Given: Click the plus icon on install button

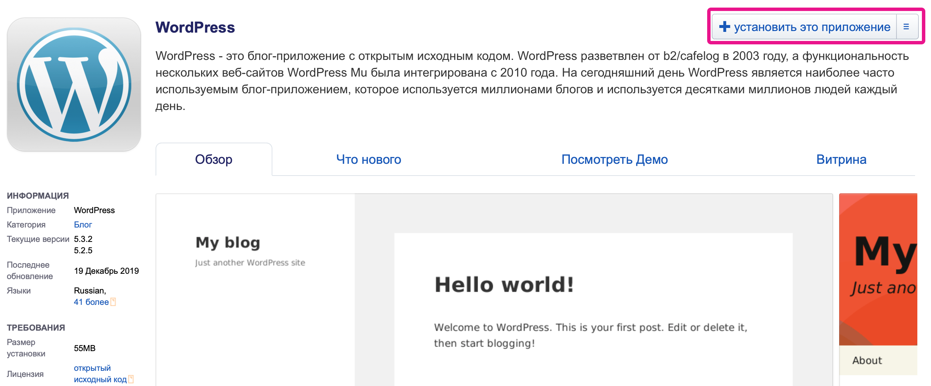Looking at the screenshot, I should click(724, 27).
